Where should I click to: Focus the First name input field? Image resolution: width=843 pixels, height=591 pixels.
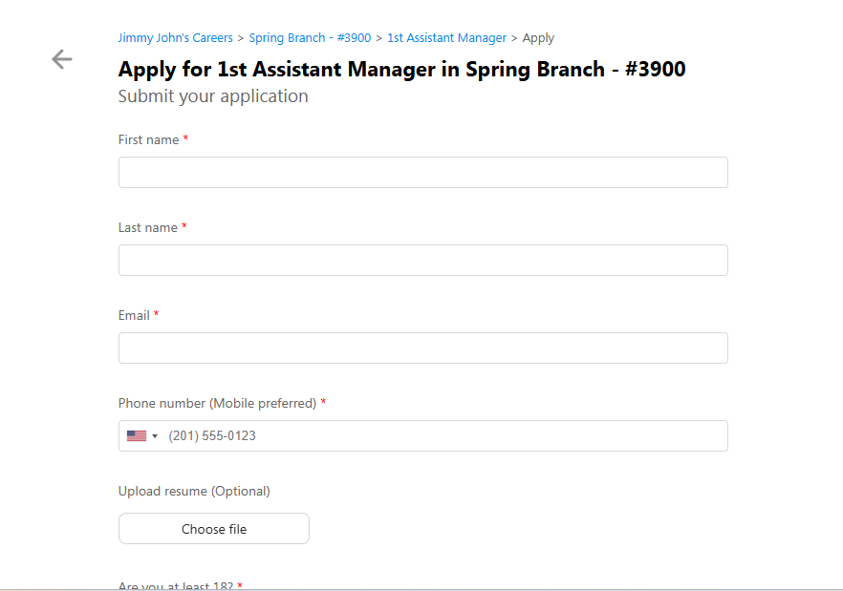coord(423,173)
